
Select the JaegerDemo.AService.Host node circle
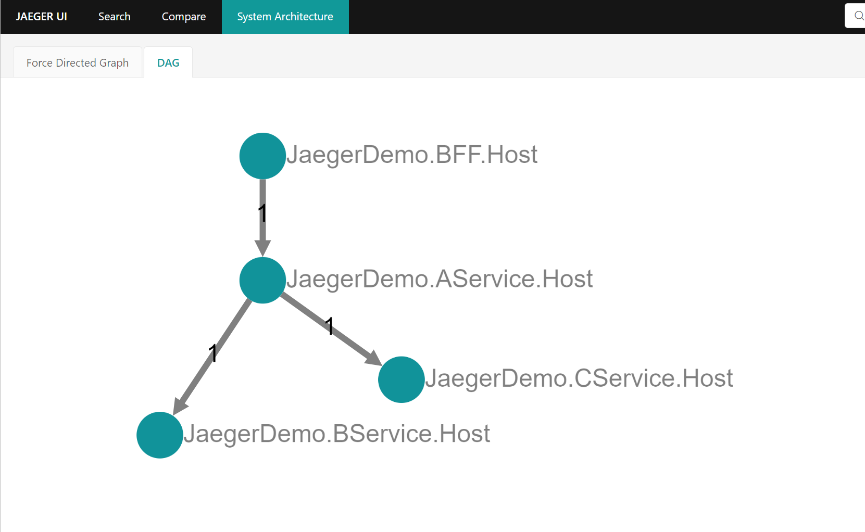[x=262, y=280]
